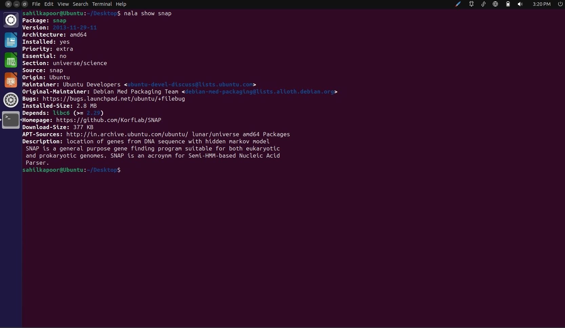Click the 'Description:' label

(x=43, y=141)
